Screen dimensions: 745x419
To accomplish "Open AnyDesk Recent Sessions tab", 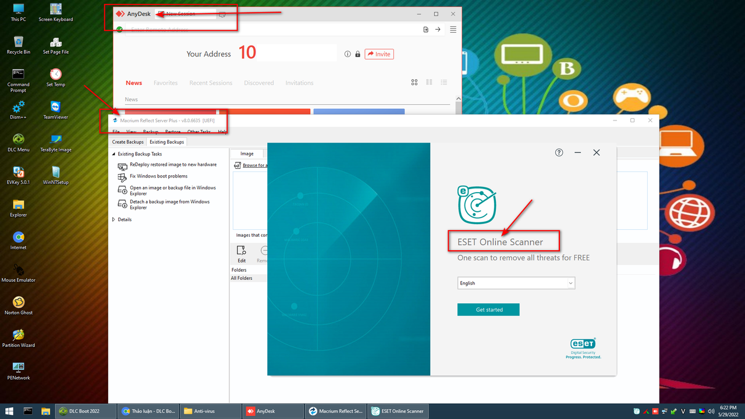I will (x=211, y=83).
